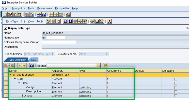
Task: Collapse the outer Data element node
Action: click(15, 79)
